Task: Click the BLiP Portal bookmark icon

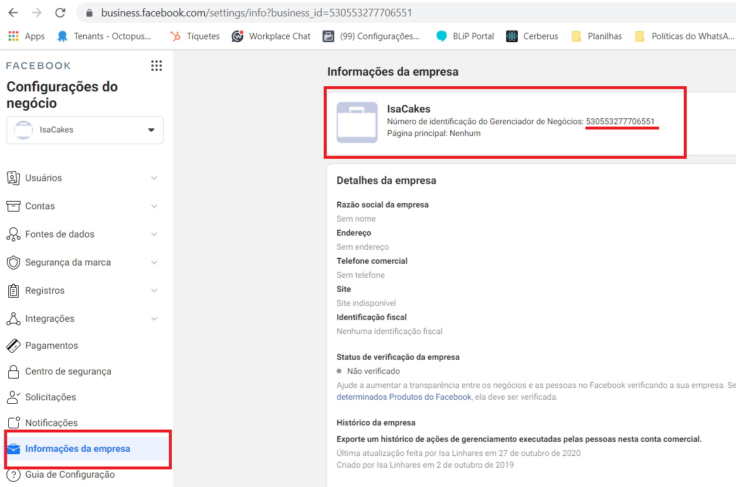Action: [442, 36]
